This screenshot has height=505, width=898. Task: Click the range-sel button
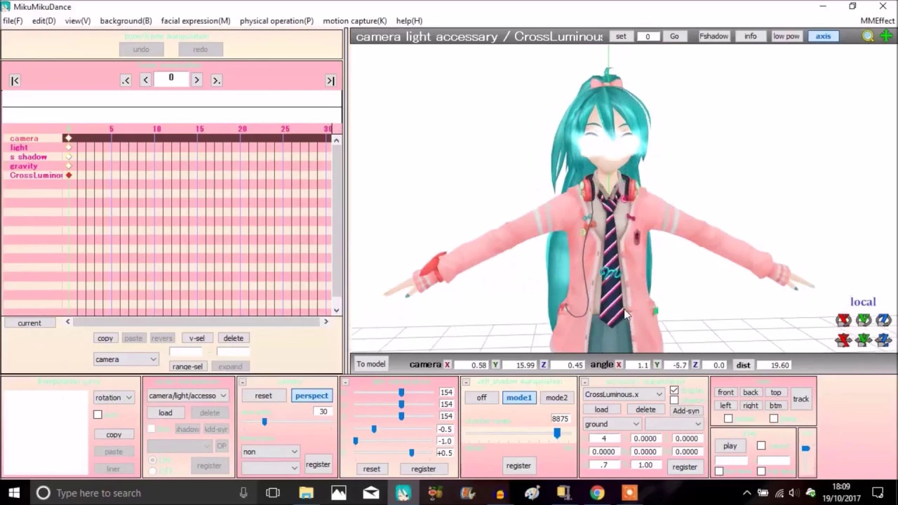(x=187, y=366)
